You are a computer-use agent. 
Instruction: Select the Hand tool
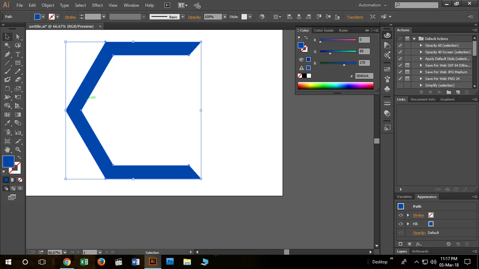tap(7, 149)
